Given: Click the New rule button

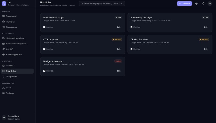Looking at the screenshot, I should [x=184, y=3].
